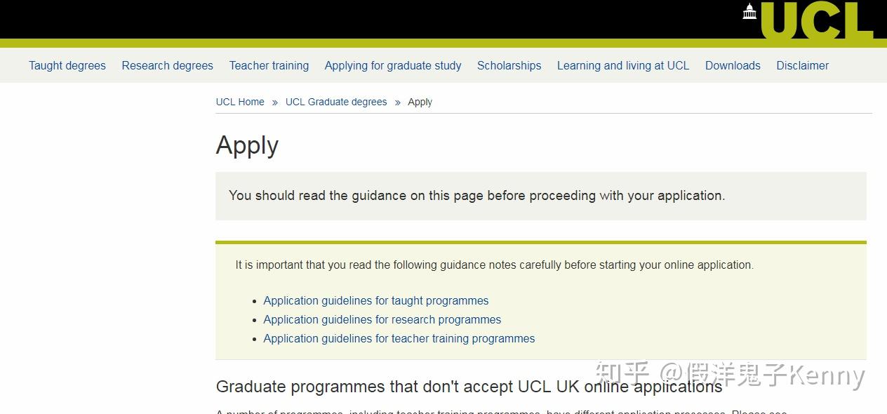Navigate to UCL Home via breadcrumb
This screenshot has width=887, height=414.
[239, 102]
